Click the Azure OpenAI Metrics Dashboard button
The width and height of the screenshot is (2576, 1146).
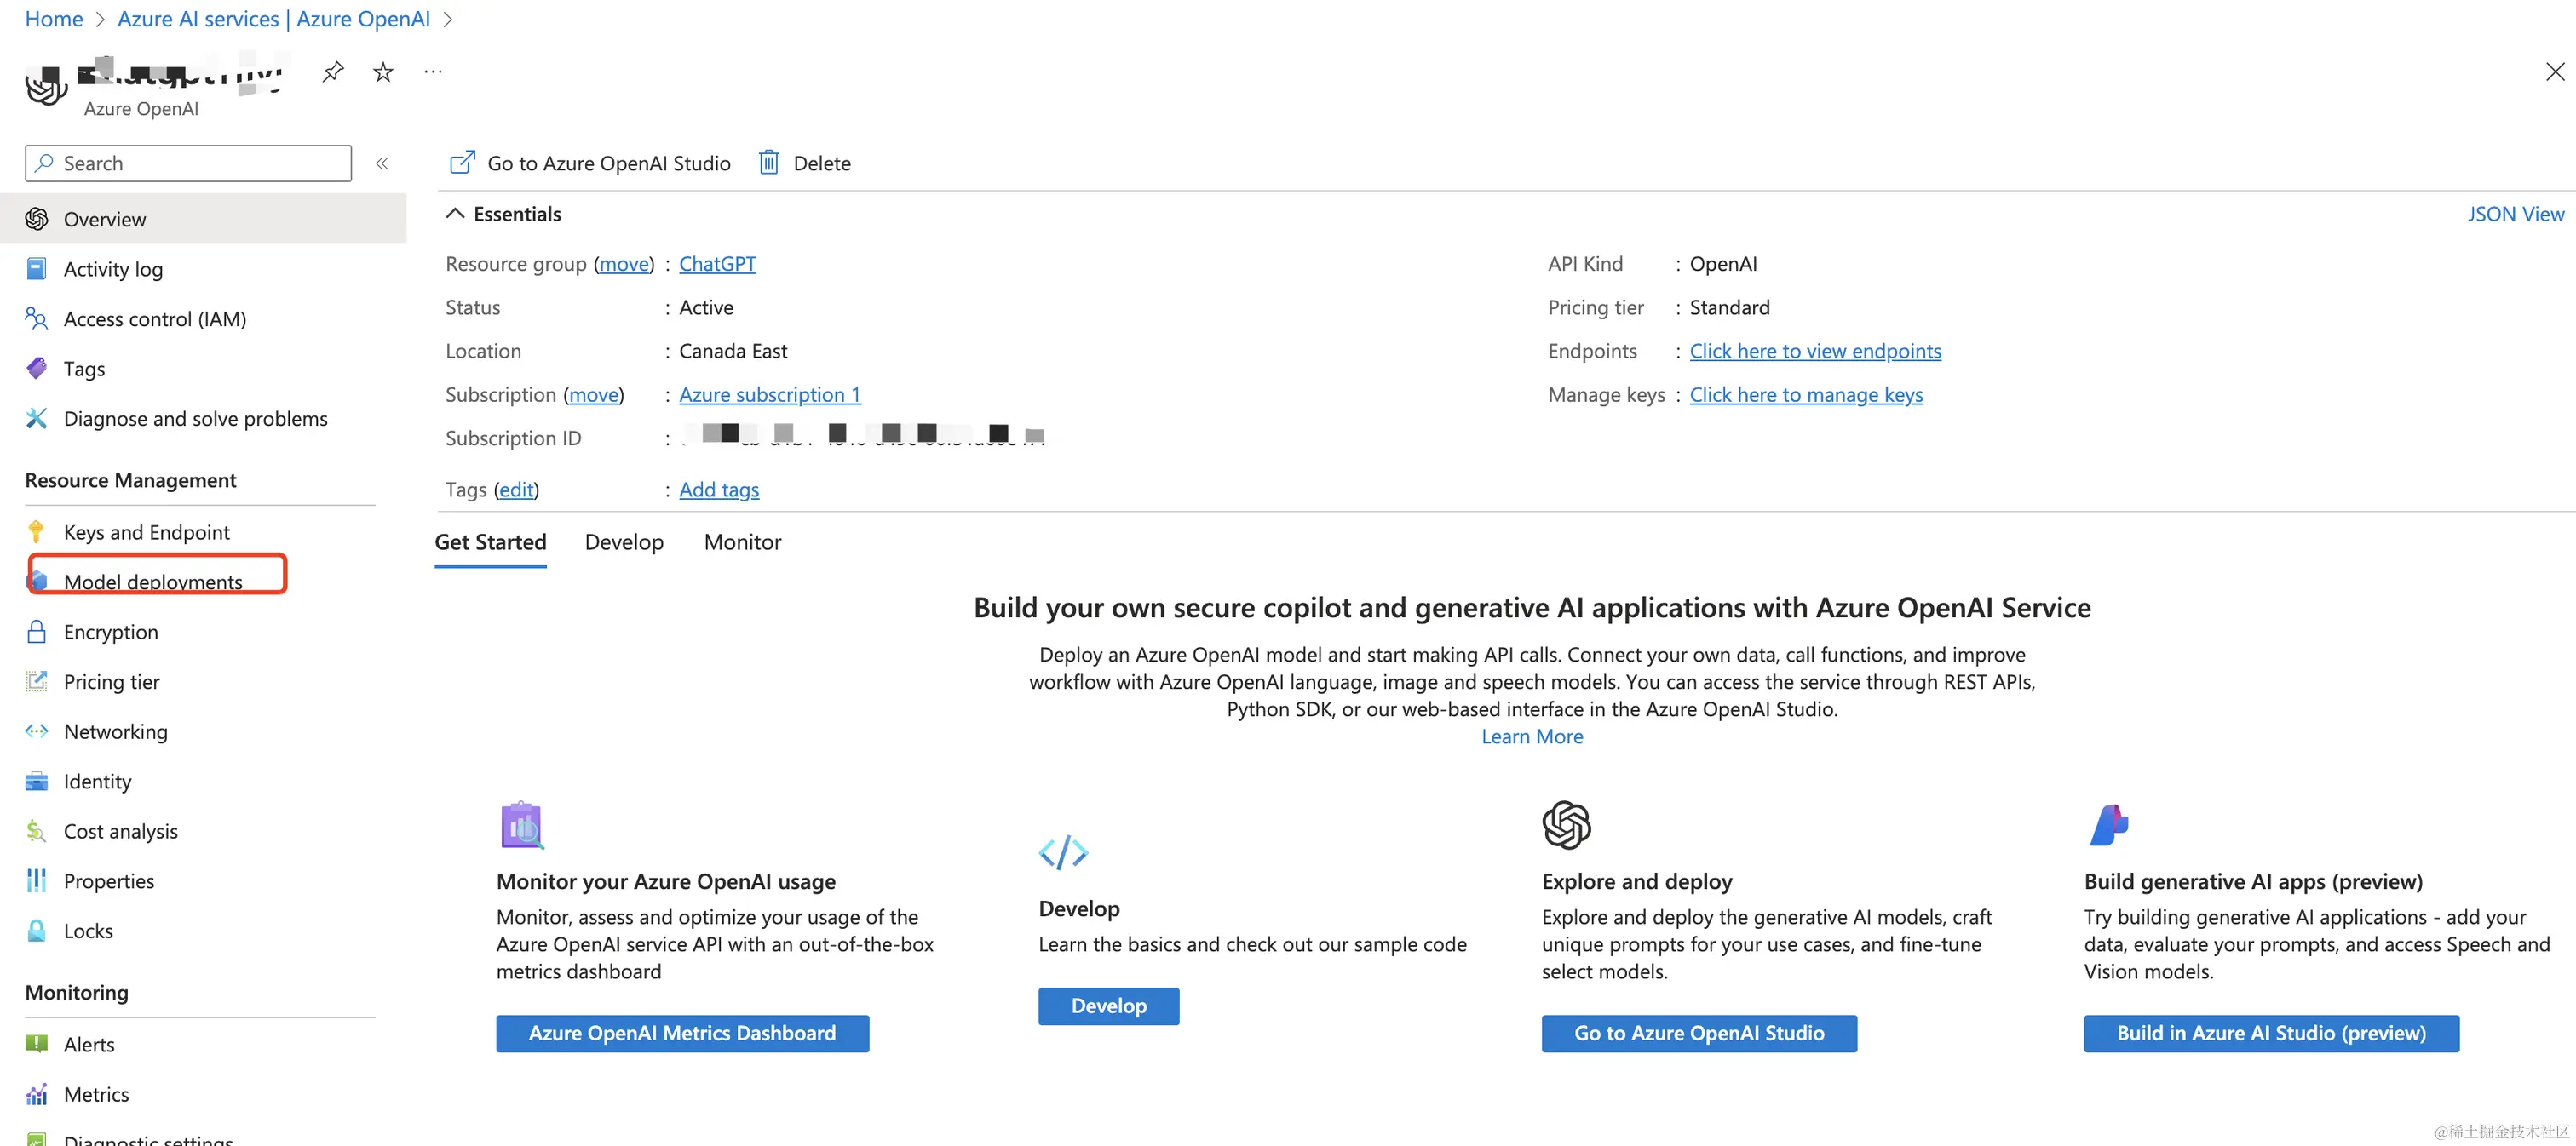click(682, 1033)
